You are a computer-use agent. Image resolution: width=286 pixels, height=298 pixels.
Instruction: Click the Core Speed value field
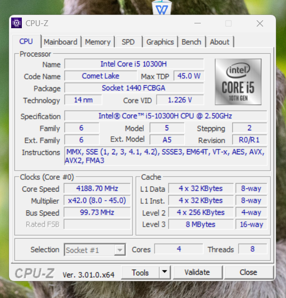point(97,188)
